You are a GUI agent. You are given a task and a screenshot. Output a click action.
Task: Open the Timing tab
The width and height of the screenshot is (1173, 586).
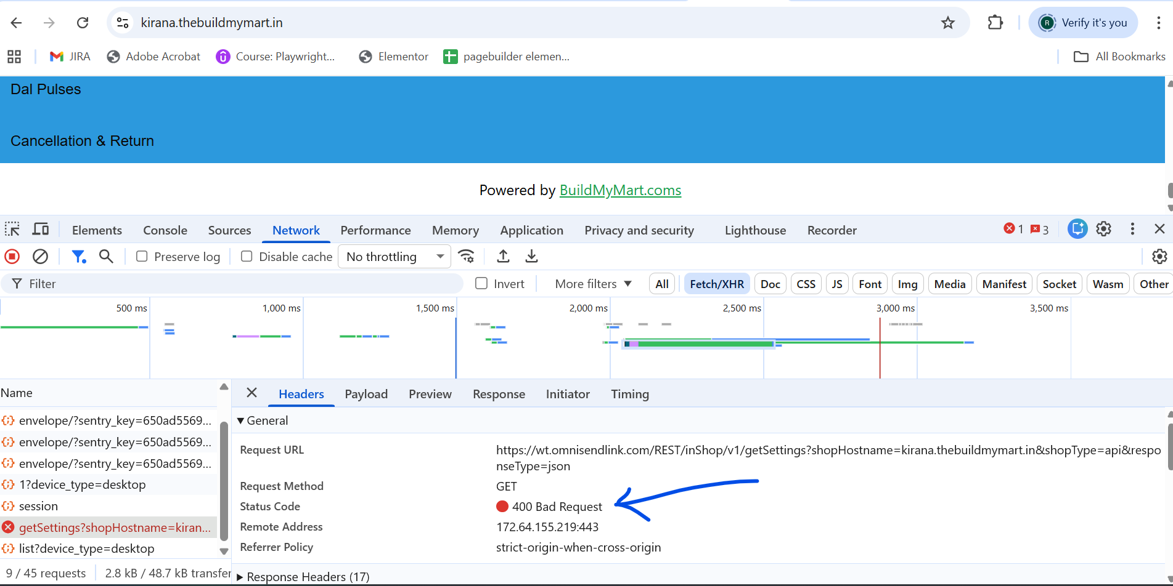tap(630, 394)
